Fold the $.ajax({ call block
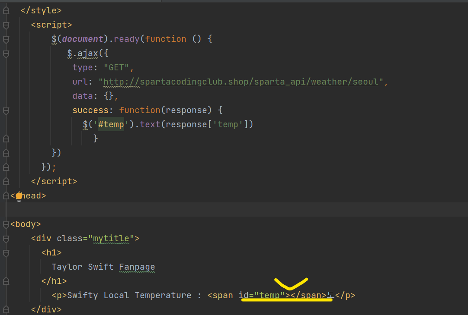Image resolution: width=468 pixels, height=315 pixels. (x=6, y=54)
